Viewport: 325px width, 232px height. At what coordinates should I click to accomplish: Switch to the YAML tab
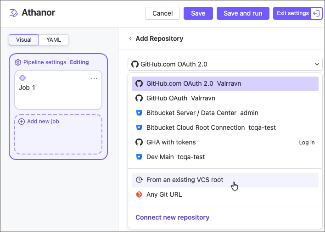click(53, 40)
